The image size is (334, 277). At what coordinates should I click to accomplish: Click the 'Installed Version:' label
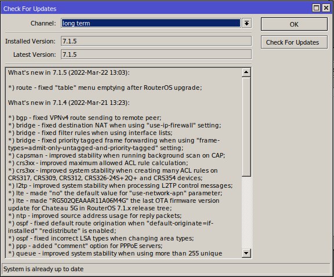pos(30,41)
